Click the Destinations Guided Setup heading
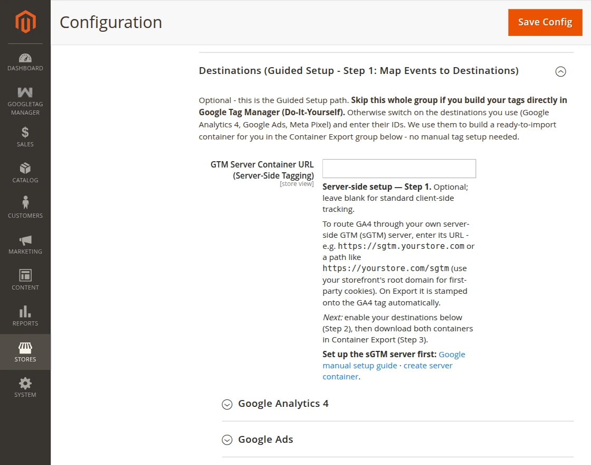The image size is (591, 465). click(x=358, y=71)
